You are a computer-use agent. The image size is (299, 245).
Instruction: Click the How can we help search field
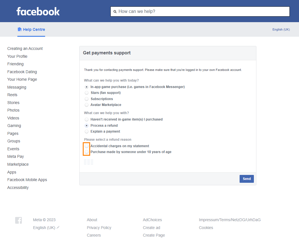(202, 11)
